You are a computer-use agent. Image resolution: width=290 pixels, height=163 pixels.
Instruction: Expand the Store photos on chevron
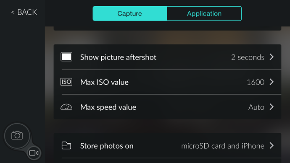(x=272, y=145)
